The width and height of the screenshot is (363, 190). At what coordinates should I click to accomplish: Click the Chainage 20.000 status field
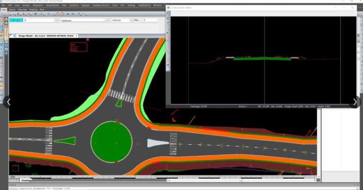pos(199,106)
